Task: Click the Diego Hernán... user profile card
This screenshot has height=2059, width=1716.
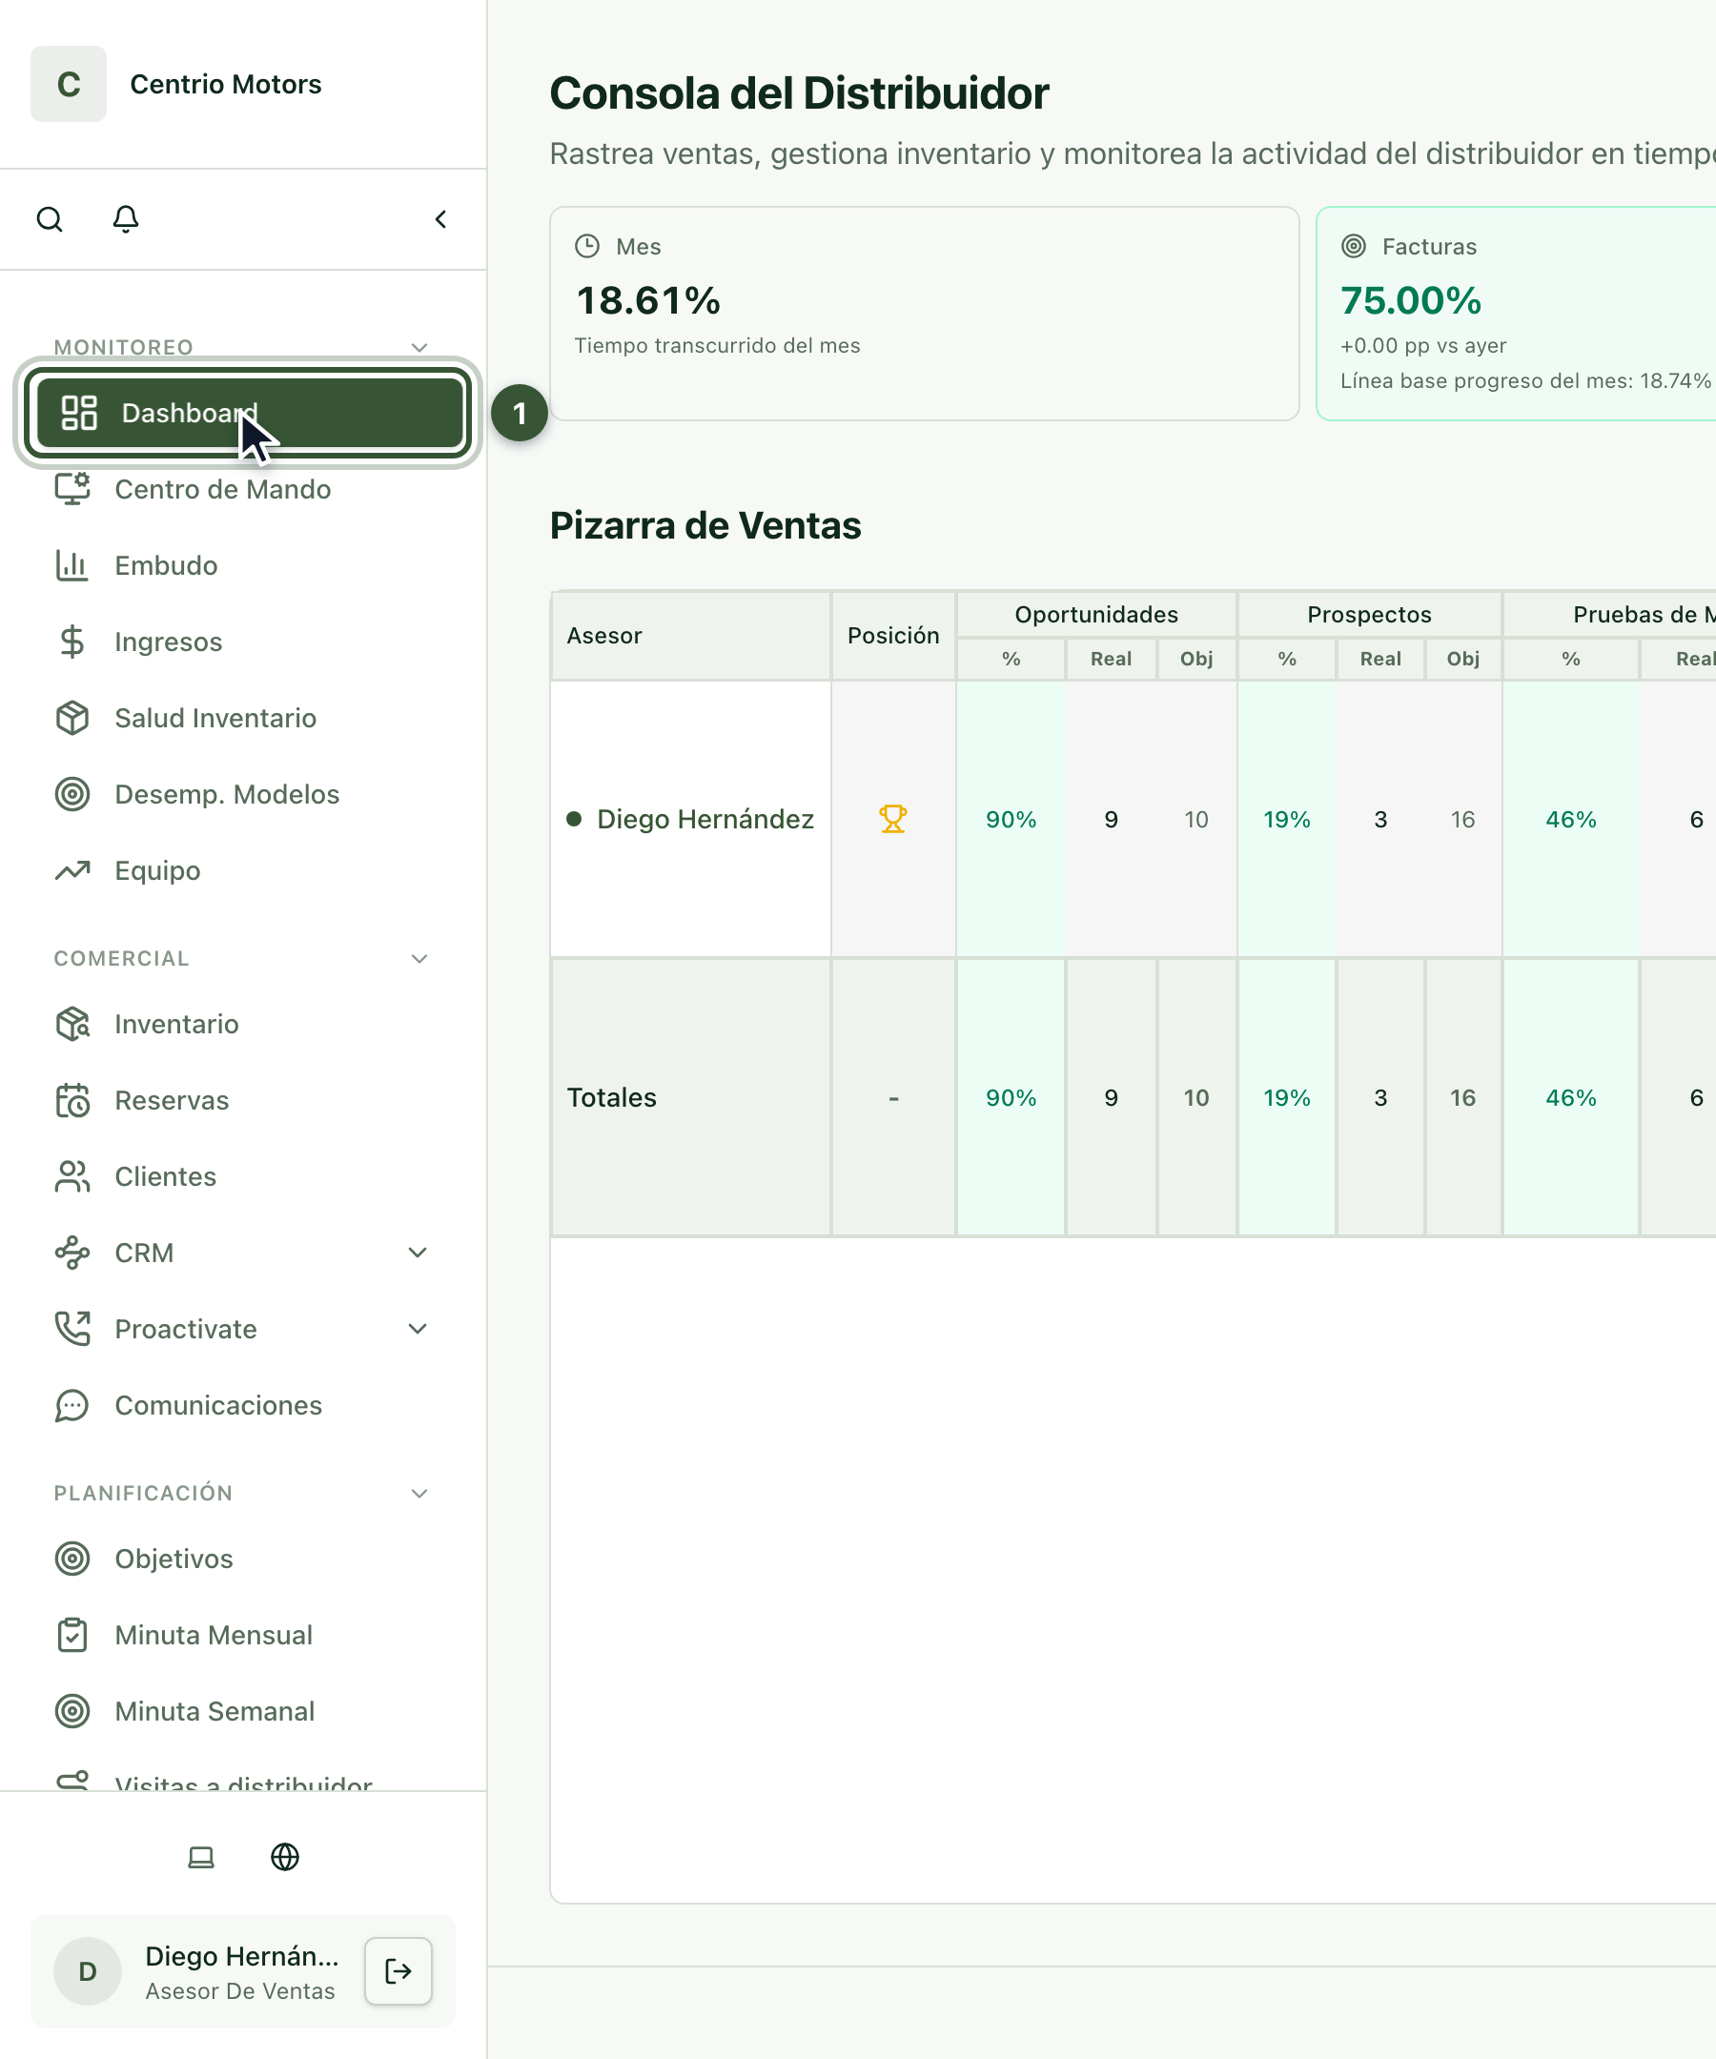Action: (x=243, y=1970)
